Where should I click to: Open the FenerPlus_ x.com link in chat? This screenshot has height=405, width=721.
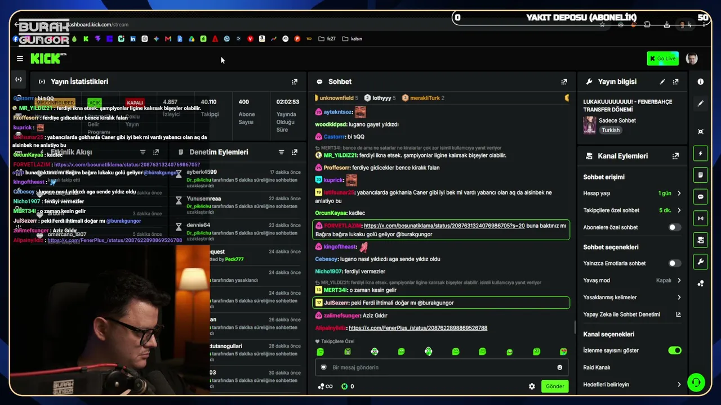pos(418,328)
